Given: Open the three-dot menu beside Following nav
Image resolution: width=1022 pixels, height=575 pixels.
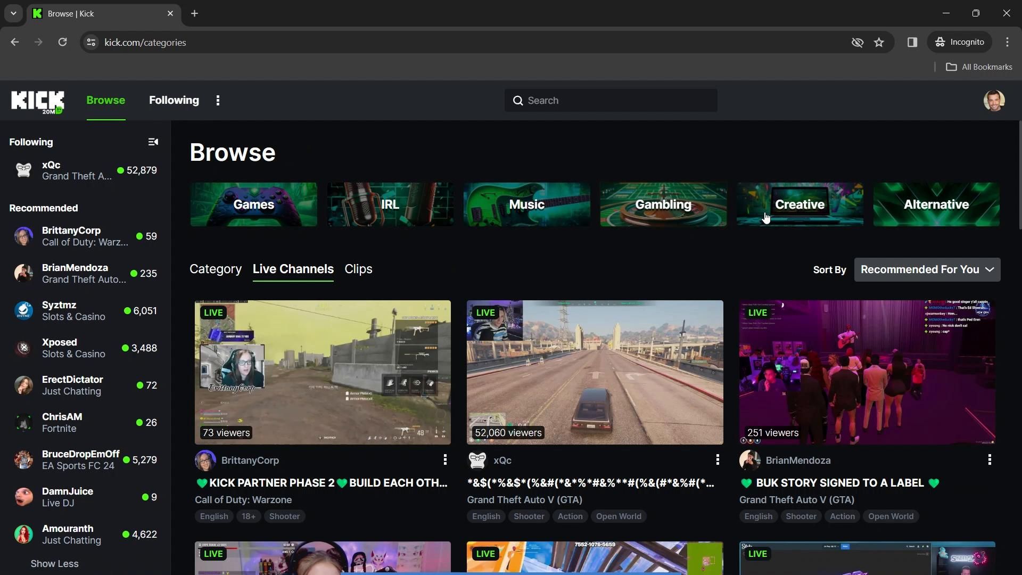Looking at the screenshot, I should tap(218, 101).
